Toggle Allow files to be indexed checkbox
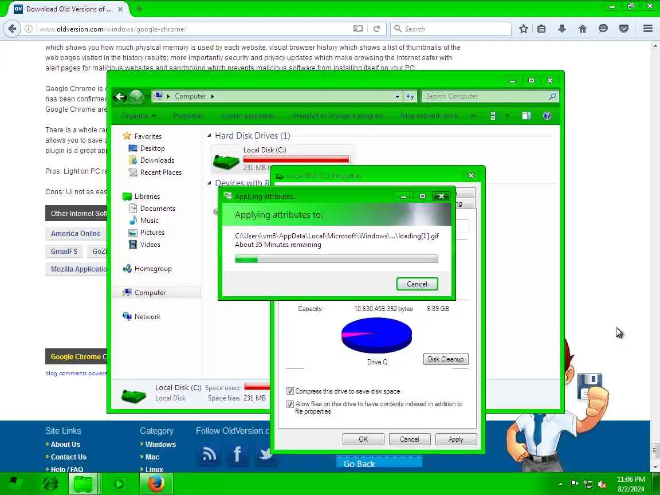660x495 pixels. click(x=290, y=404)
